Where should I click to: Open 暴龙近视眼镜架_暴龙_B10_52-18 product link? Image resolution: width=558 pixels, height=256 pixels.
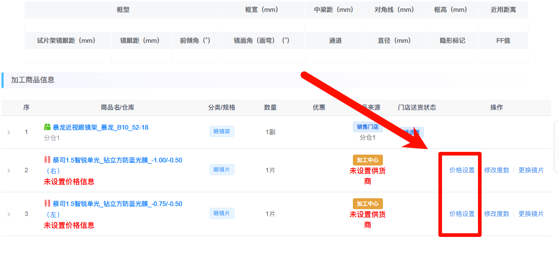pyautogui.click(x=101, y=127)
